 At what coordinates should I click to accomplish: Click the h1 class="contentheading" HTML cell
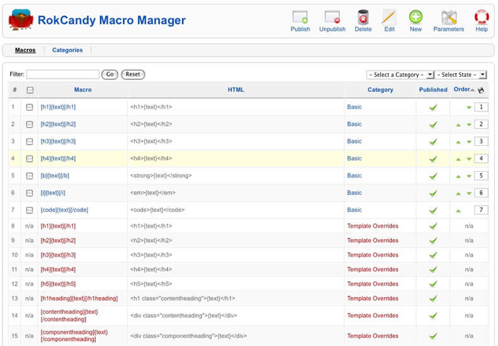tap(183, 298)
